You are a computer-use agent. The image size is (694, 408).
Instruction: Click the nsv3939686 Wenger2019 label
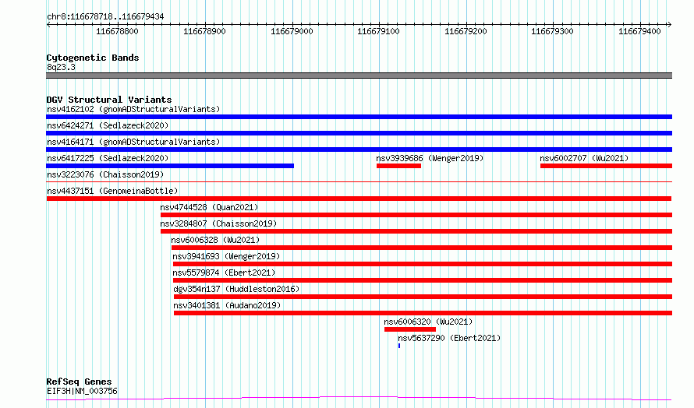pyautogui.click(x=430, y=158)
